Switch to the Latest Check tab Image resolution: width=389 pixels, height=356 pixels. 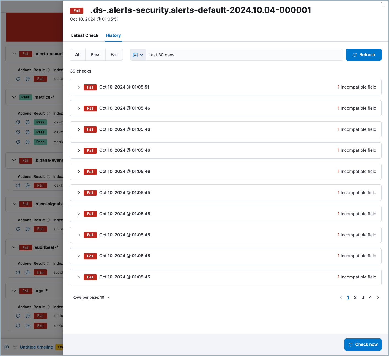[x=85, y=35]
